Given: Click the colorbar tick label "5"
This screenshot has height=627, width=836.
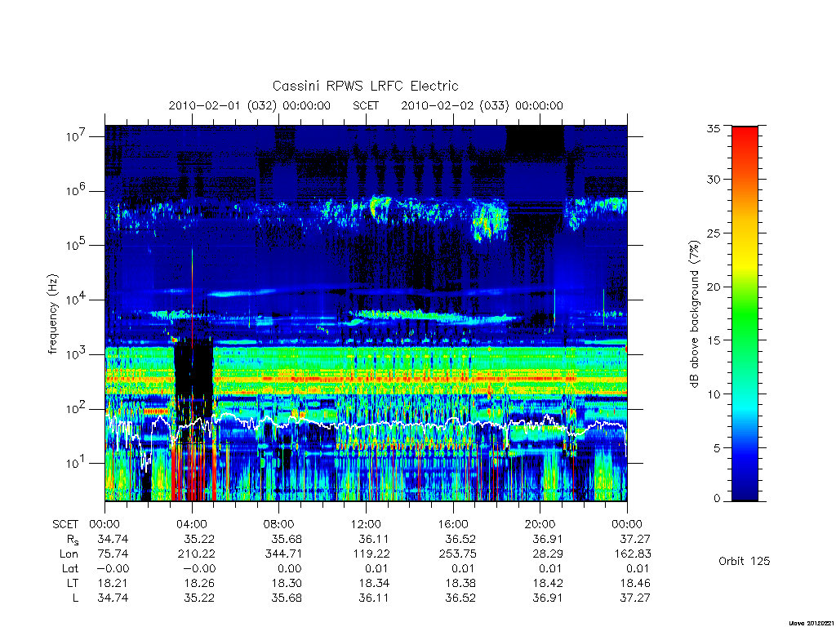Looking at the screenshot, I should click(x=717, y=448).
